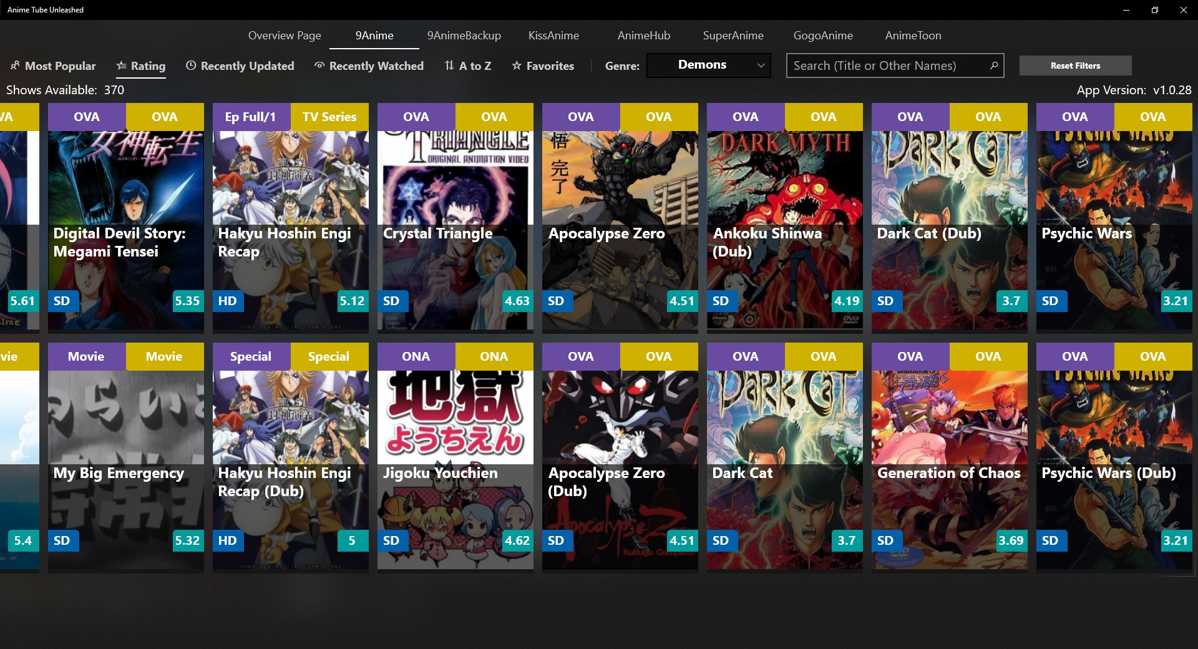Click the HD badge on Hakyu Hoshin Engi Recap (Dub)
This screenshot has height=649, width=1198.
(228, 540)
